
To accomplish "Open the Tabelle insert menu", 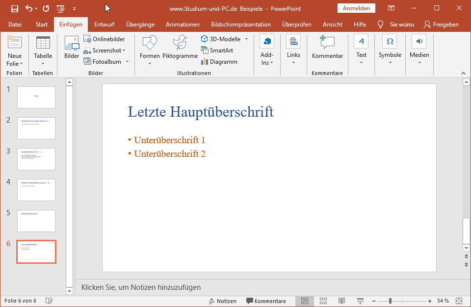I will click(43, 50).
